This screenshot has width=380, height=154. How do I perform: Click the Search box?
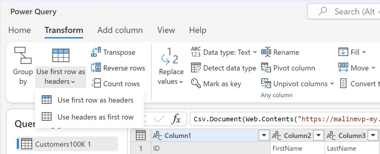[x=349, y=12]
